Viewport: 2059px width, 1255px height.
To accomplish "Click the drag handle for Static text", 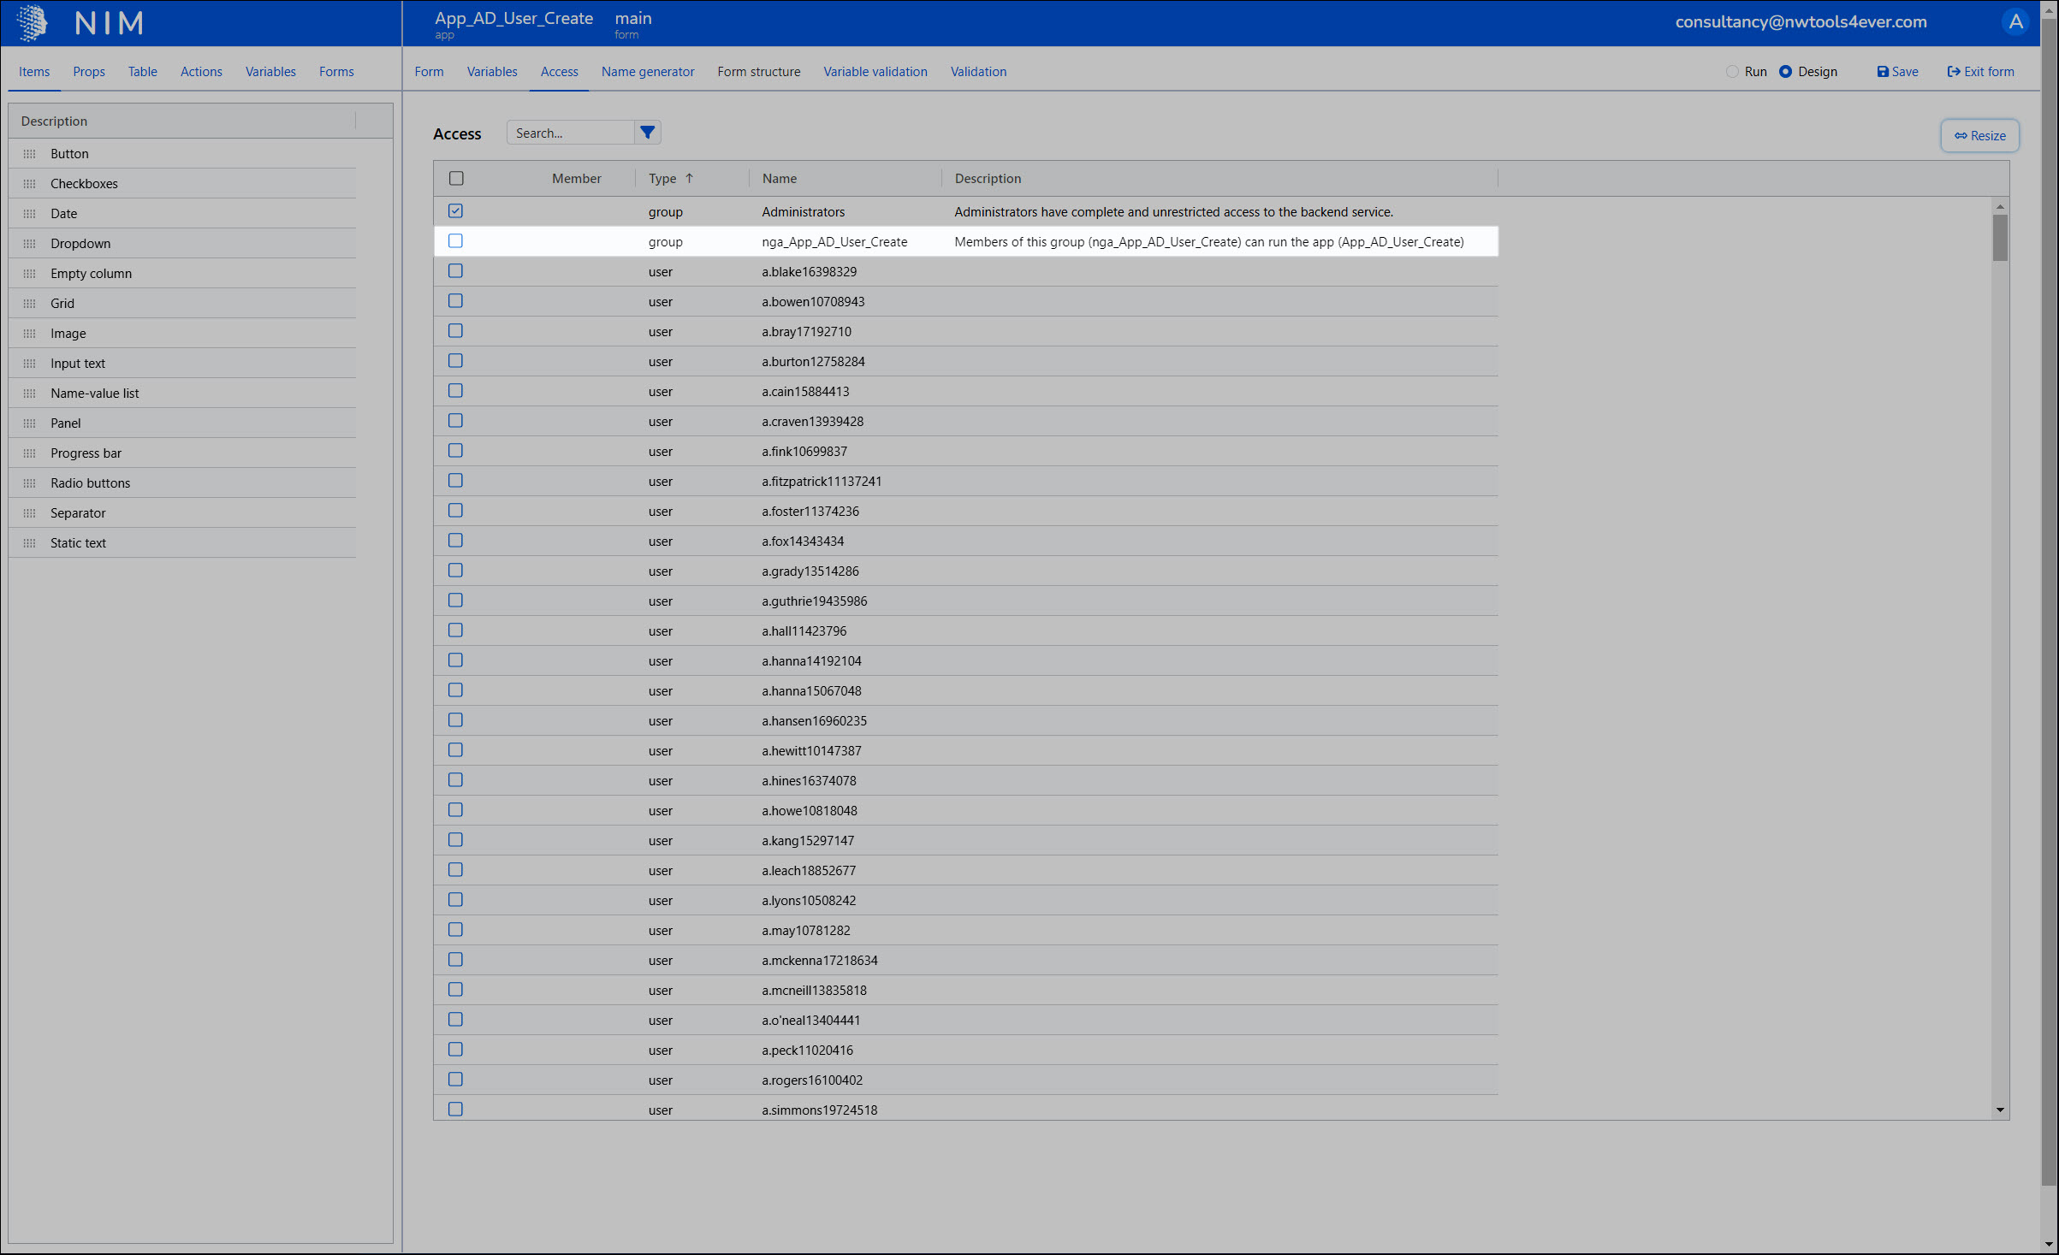I will coord(30,543).
